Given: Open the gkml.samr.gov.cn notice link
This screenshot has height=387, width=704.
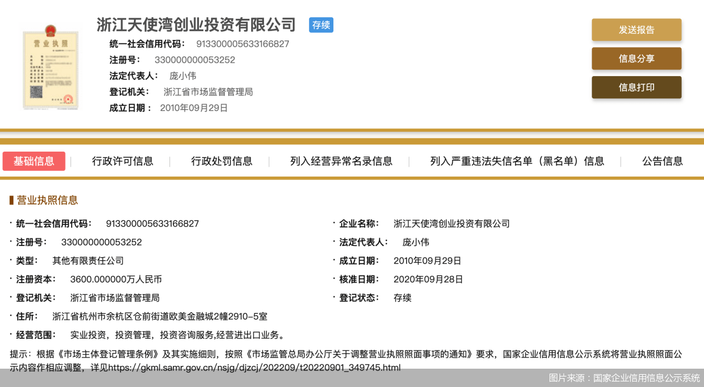Looking at the screenshot, I should point(254,368).
